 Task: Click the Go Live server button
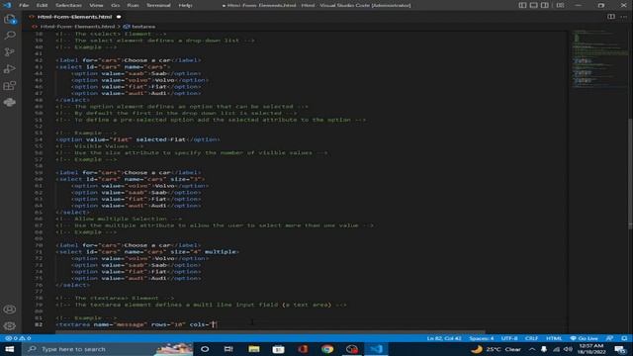pyautogui.click(x=584, y=338)
